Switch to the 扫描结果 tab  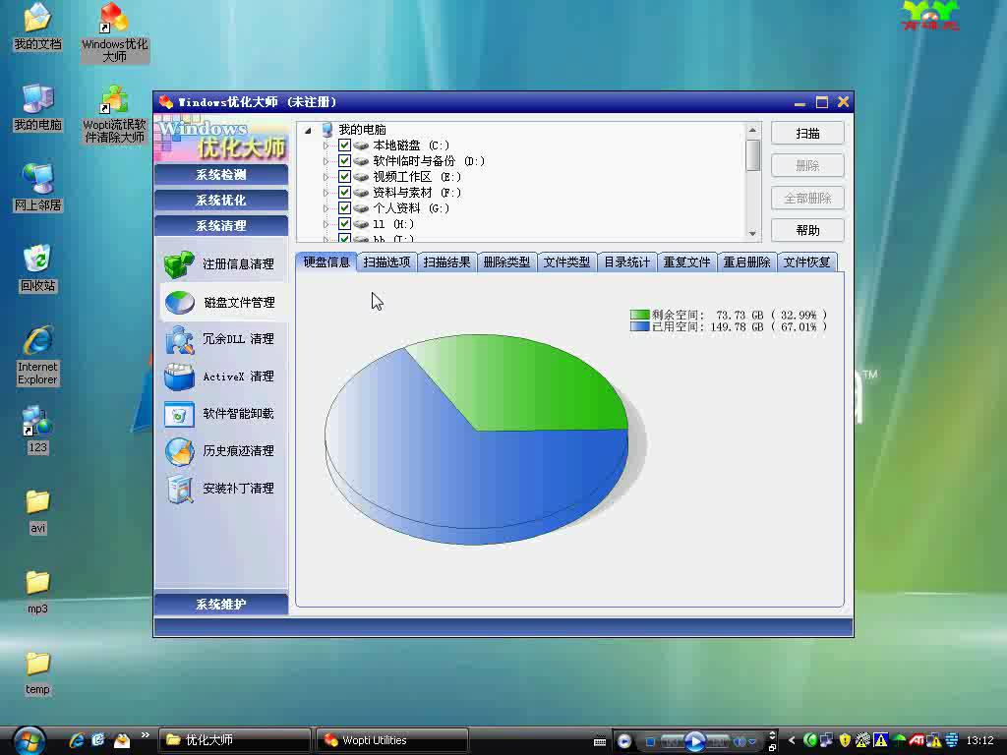click(446, 261)
